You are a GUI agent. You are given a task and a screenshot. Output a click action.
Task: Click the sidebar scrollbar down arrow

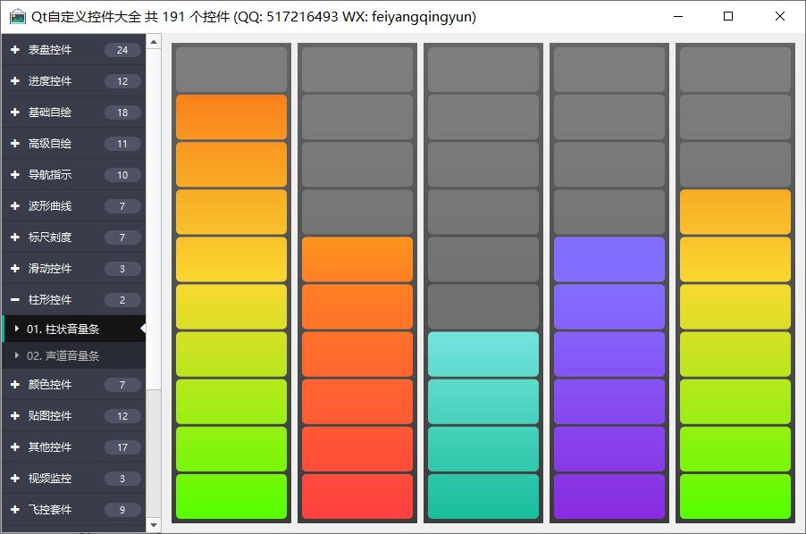(x=154, y=525)
